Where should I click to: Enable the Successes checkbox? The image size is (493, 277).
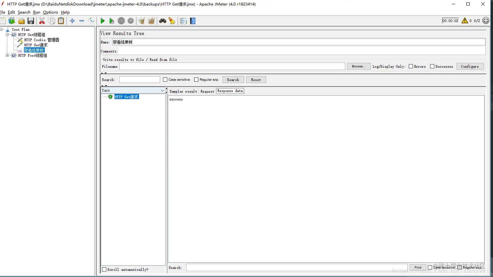pyautogui.click(x=432, y=66)
